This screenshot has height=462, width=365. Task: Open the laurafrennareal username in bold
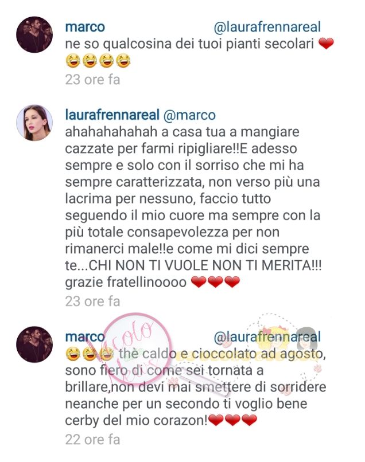[112, 115]
